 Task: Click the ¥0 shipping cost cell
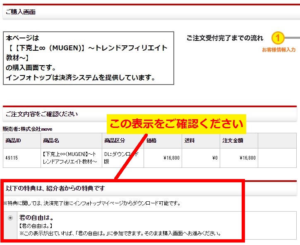201,158
